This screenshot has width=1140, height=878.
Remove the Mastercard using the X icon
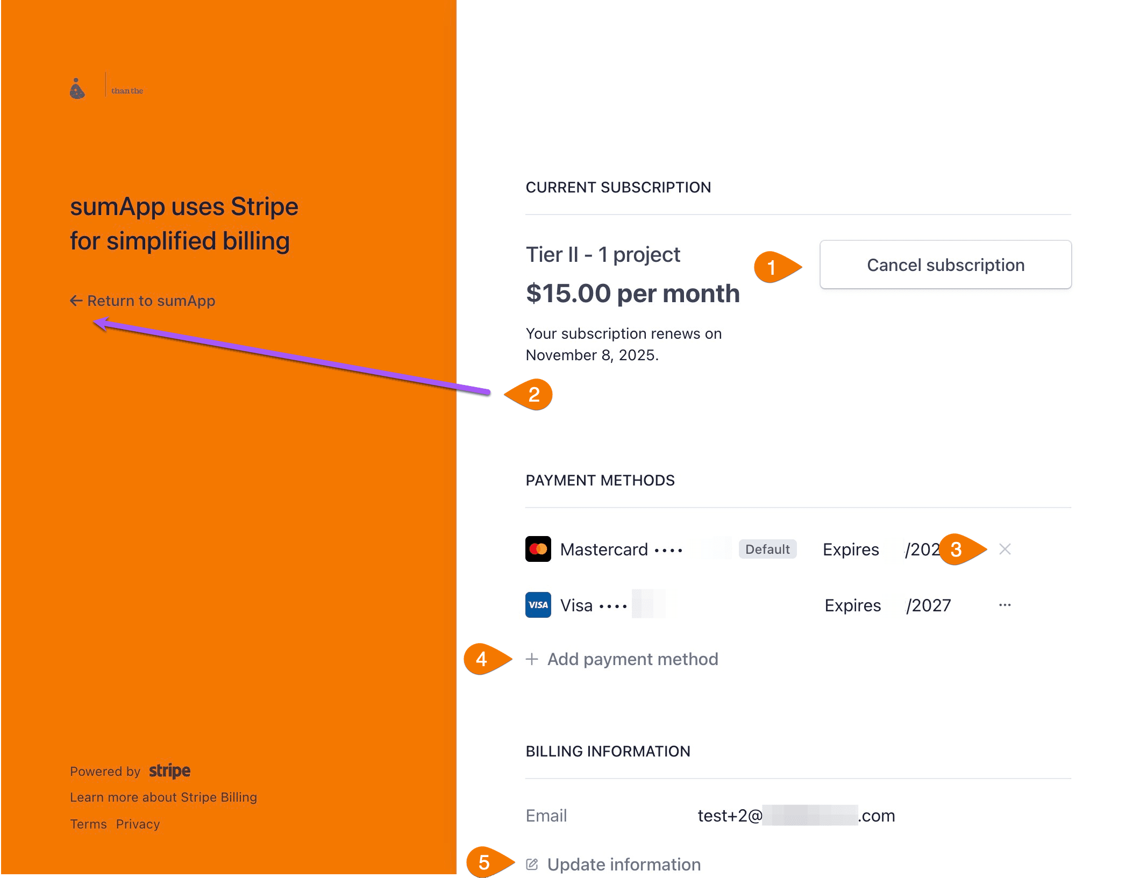(1004, 549)
